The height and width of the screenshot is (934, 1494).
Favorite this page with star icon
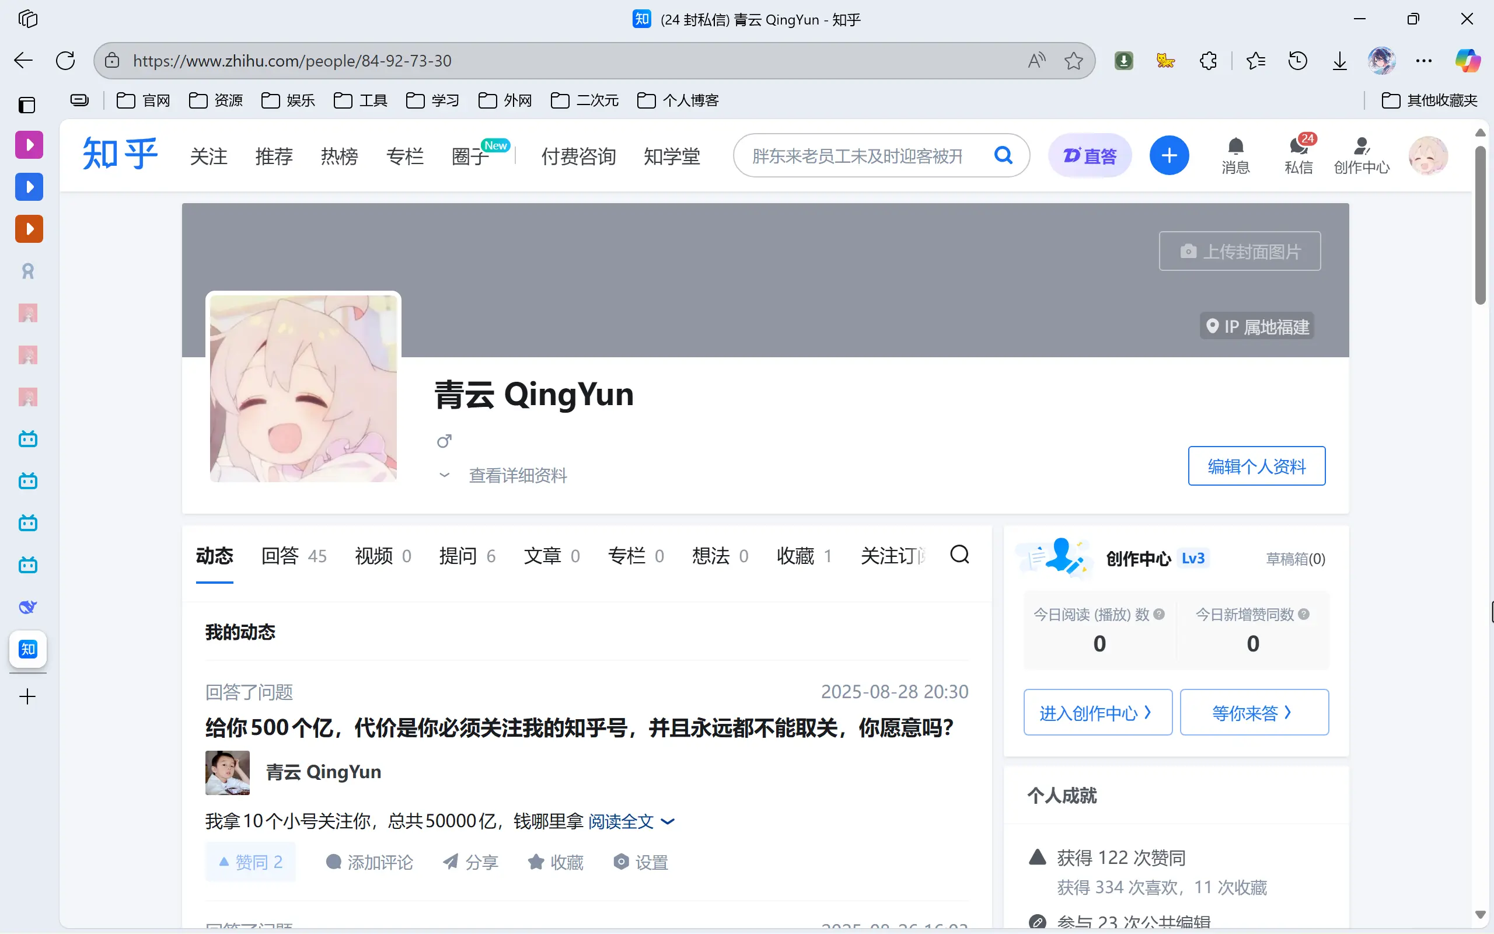(1073, 61)
